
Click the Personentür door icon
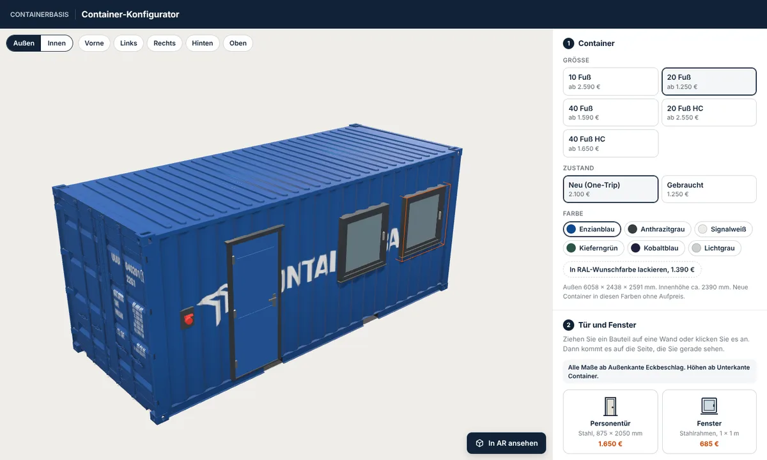point(610,406)
